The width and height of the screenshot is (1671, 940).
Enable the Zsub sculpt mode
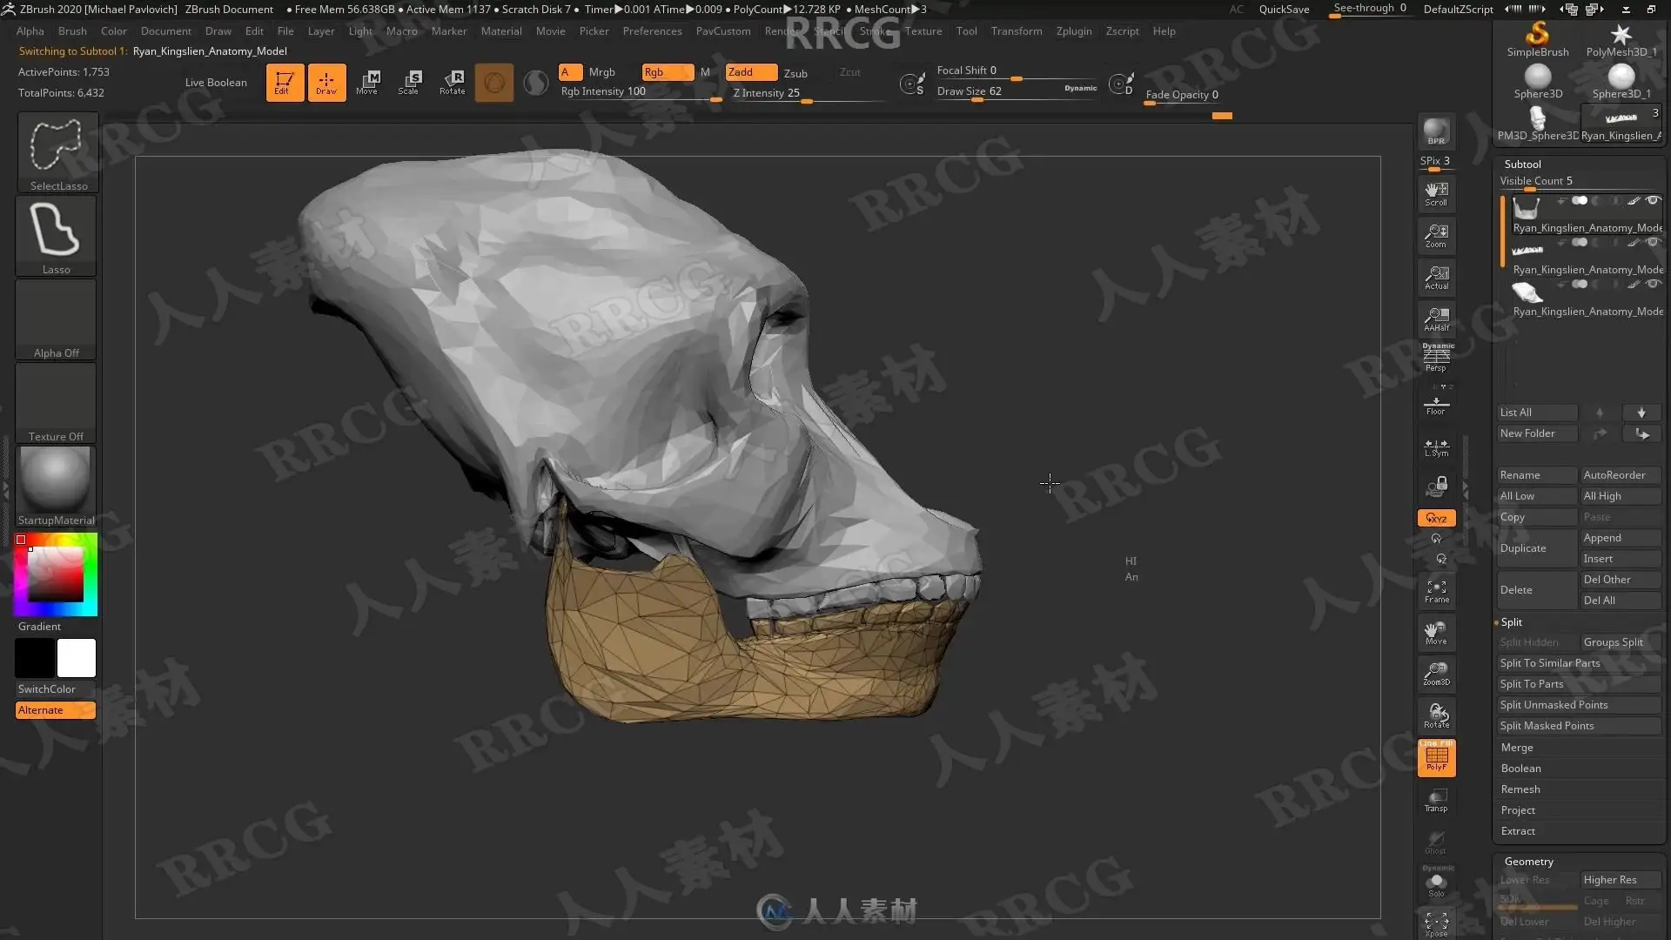pyautogui.click(x=795, y=73)
